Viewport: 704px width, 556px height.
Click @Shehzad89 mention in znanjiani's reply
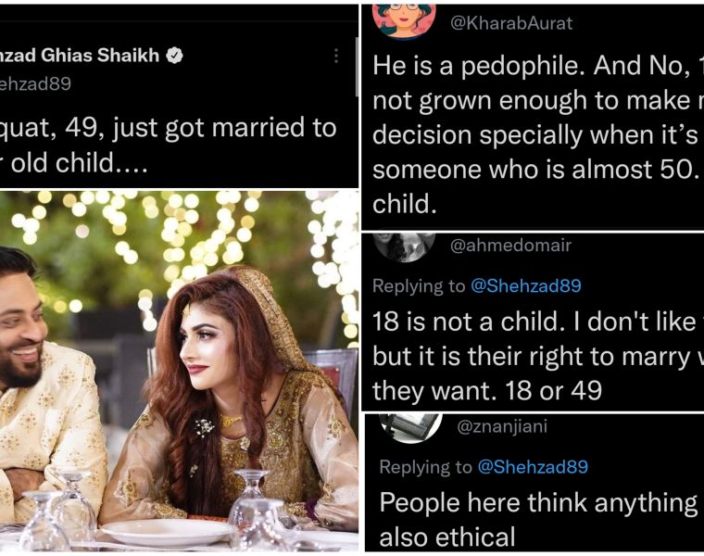[x=532, y=467]
